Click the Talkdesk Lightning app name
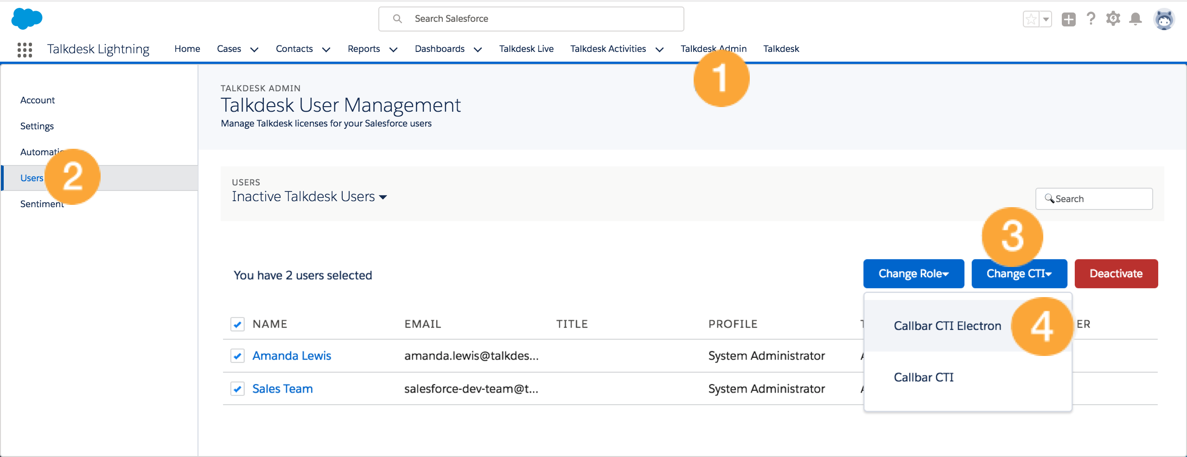 click(x=98, y=49)
